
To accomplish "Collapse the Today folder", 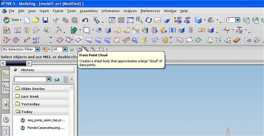I will click(41, 112).
